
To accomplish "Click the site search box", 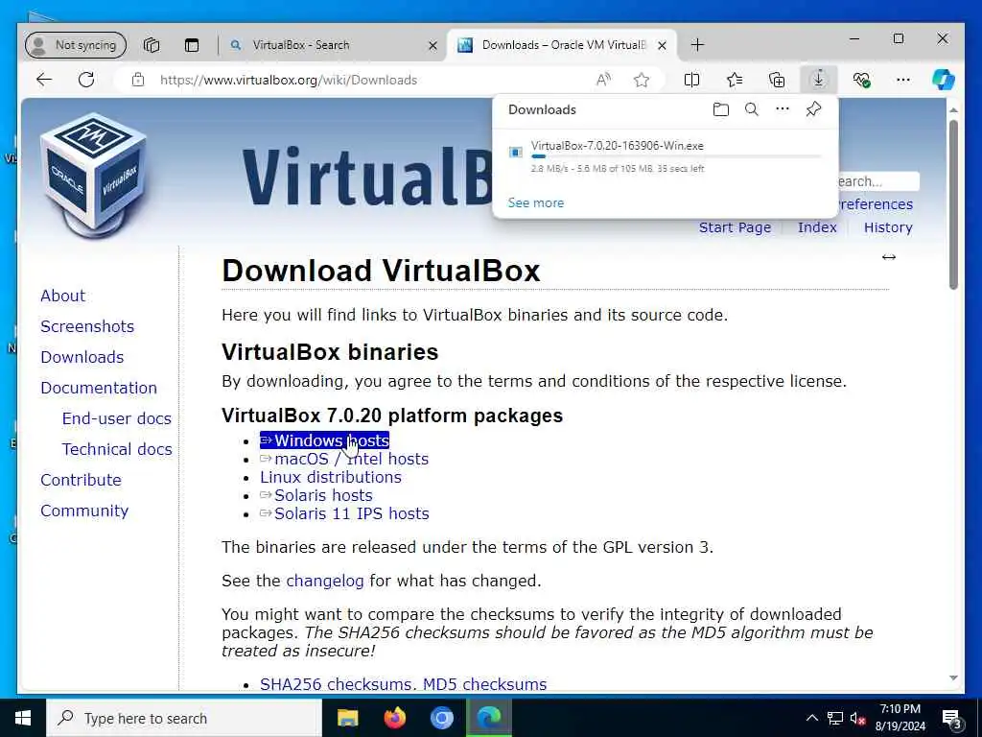I will click(877, 181).
